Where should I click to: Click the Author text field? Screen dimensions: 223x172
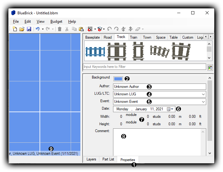tap(159, 87)
